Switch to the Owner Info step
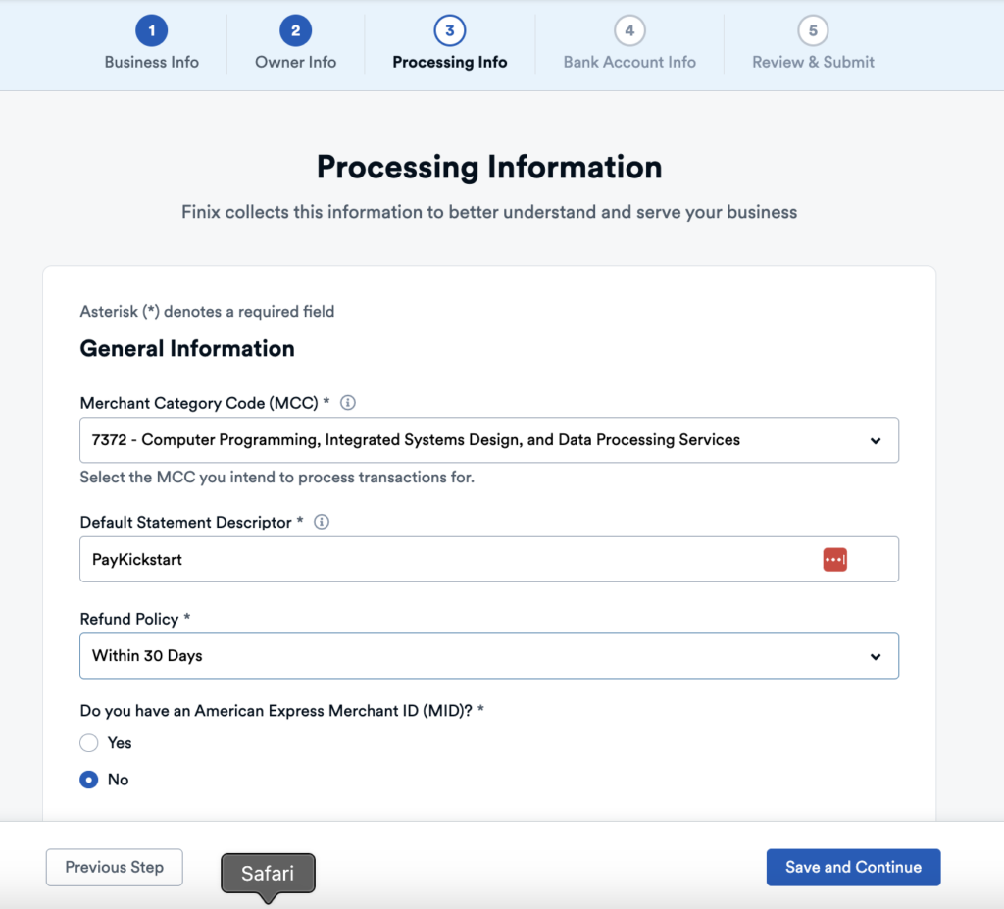The height and width of the screenshot is (909, 1004). (x=295, y=62)
